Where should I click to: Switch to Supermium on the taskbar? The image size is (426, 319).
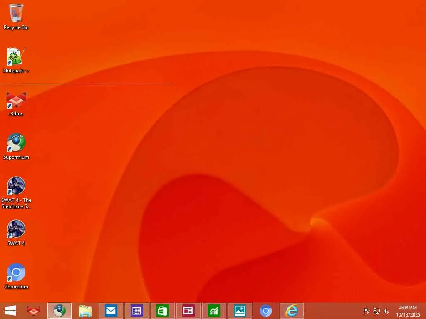coord(59,311)
